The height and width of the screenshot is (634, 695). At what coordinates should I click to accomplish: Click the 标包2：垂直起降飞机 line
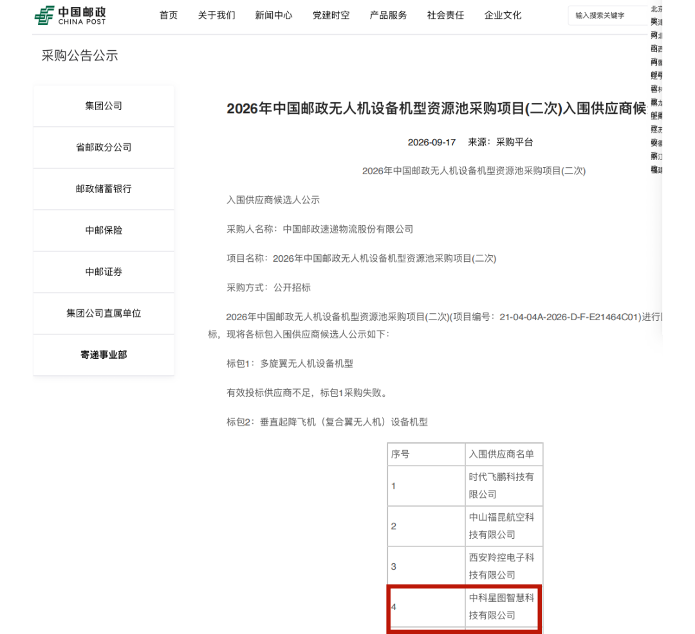[x=327, y=422]
